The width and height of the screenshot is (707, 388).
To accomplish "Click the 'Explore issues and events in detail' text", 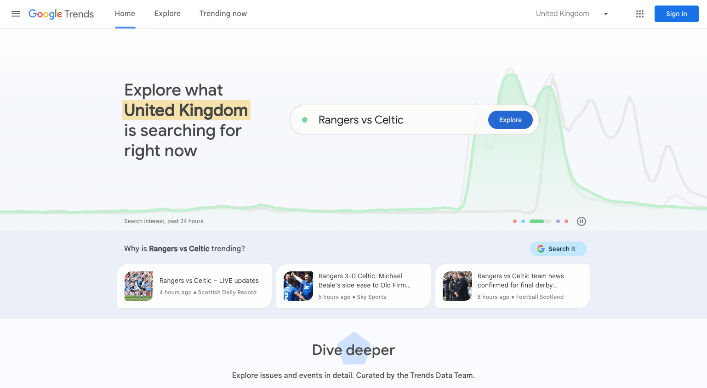I will [353, 375].
